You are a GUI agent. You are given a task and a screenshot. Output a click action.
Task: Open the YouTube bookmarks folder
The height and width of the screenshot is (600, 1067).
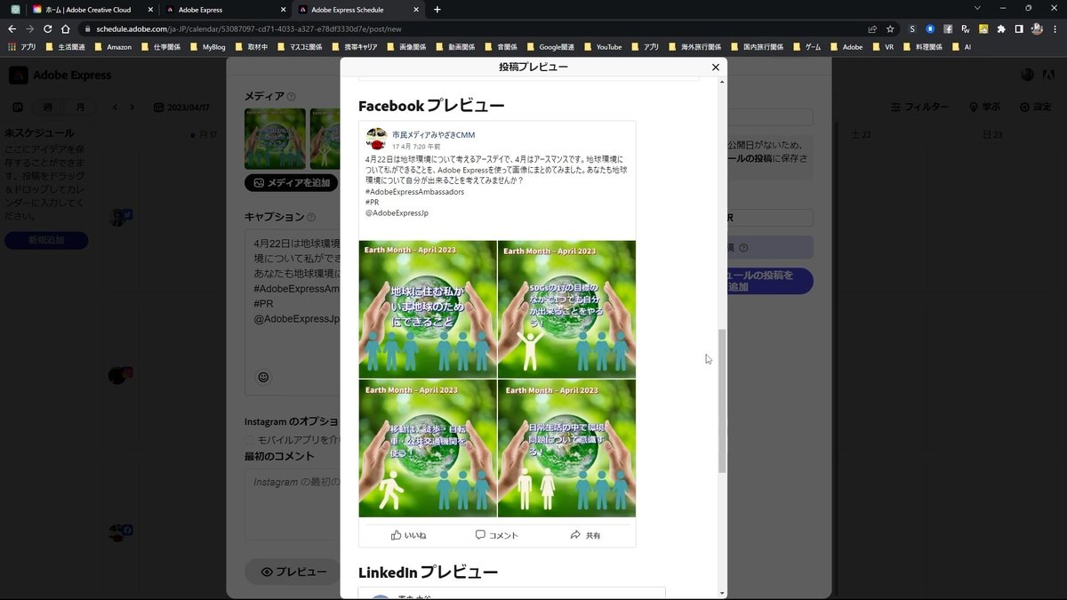(x=602, y=46)
